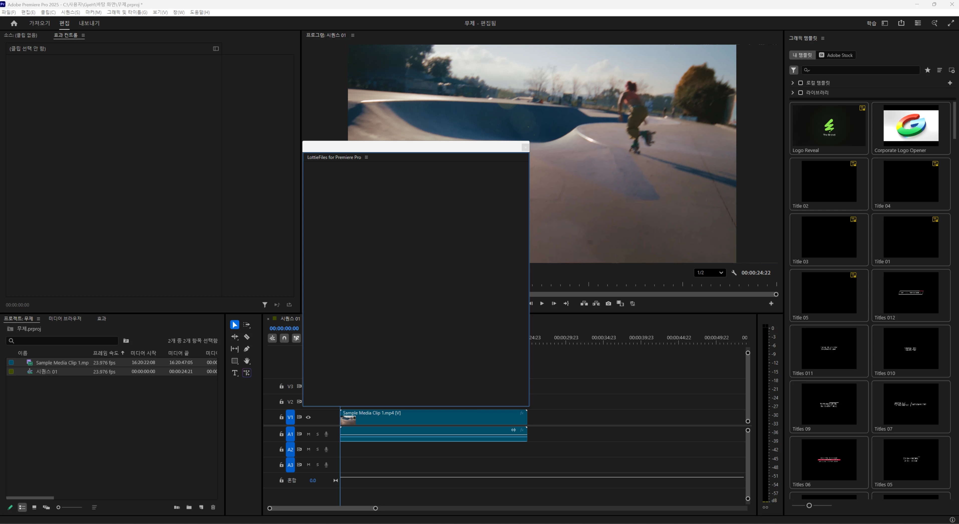Click the Home icon
959x524 pixels.
click(x=14, y=23)
